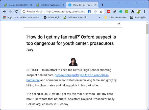
Task: Open the red LastPass extension icon
Action: click(109, 12)
